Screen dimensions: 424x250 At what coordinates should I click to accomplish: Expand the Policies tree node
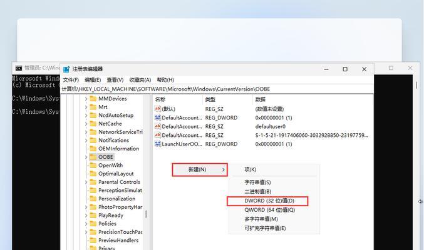(x=86, y=224)
